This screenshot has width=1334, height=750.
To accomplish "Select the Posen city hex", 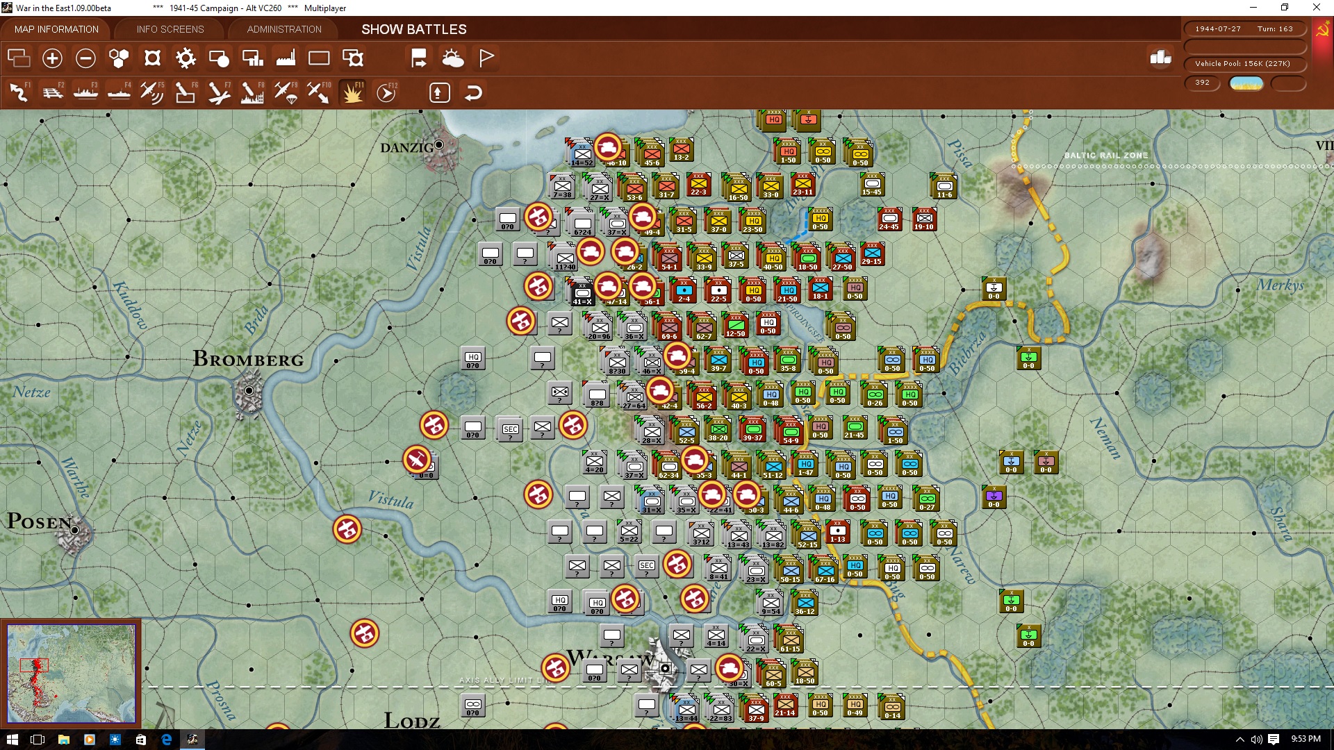I will pos(75,530).
